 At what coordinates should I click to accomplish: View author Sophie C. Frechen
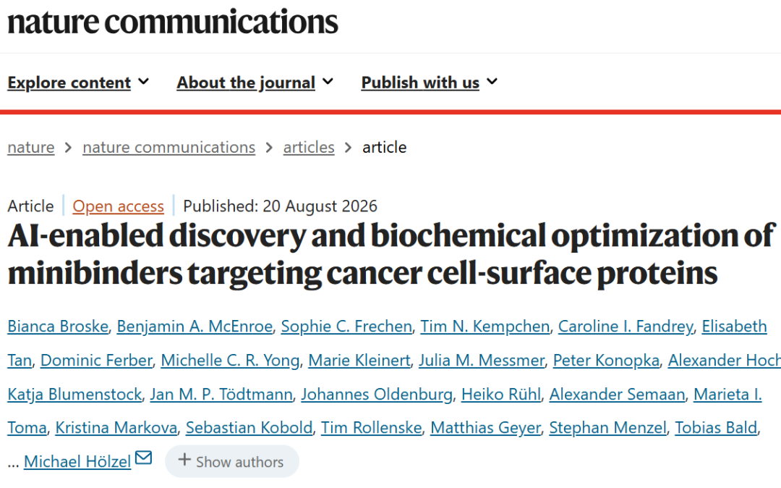(346, 327)
